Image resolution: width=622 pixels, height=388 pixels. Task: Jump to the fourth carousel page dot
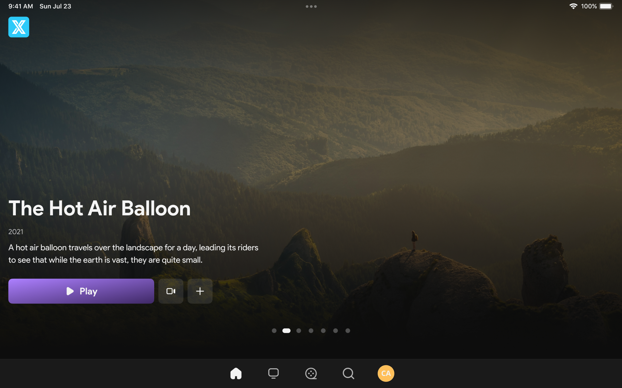[x=311, y=330]
